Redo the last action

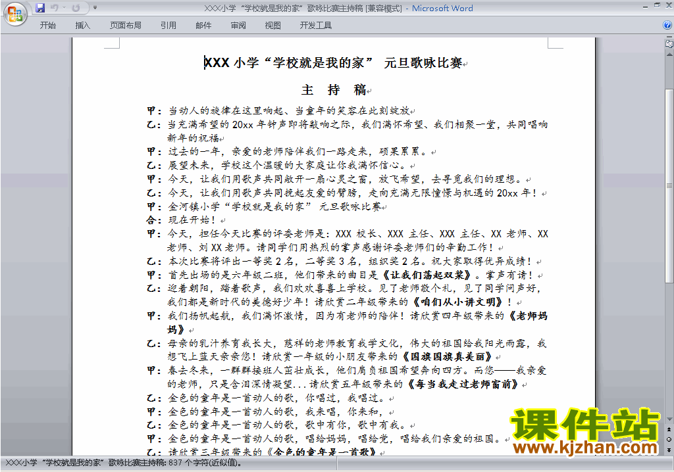[x=76, y=8]
